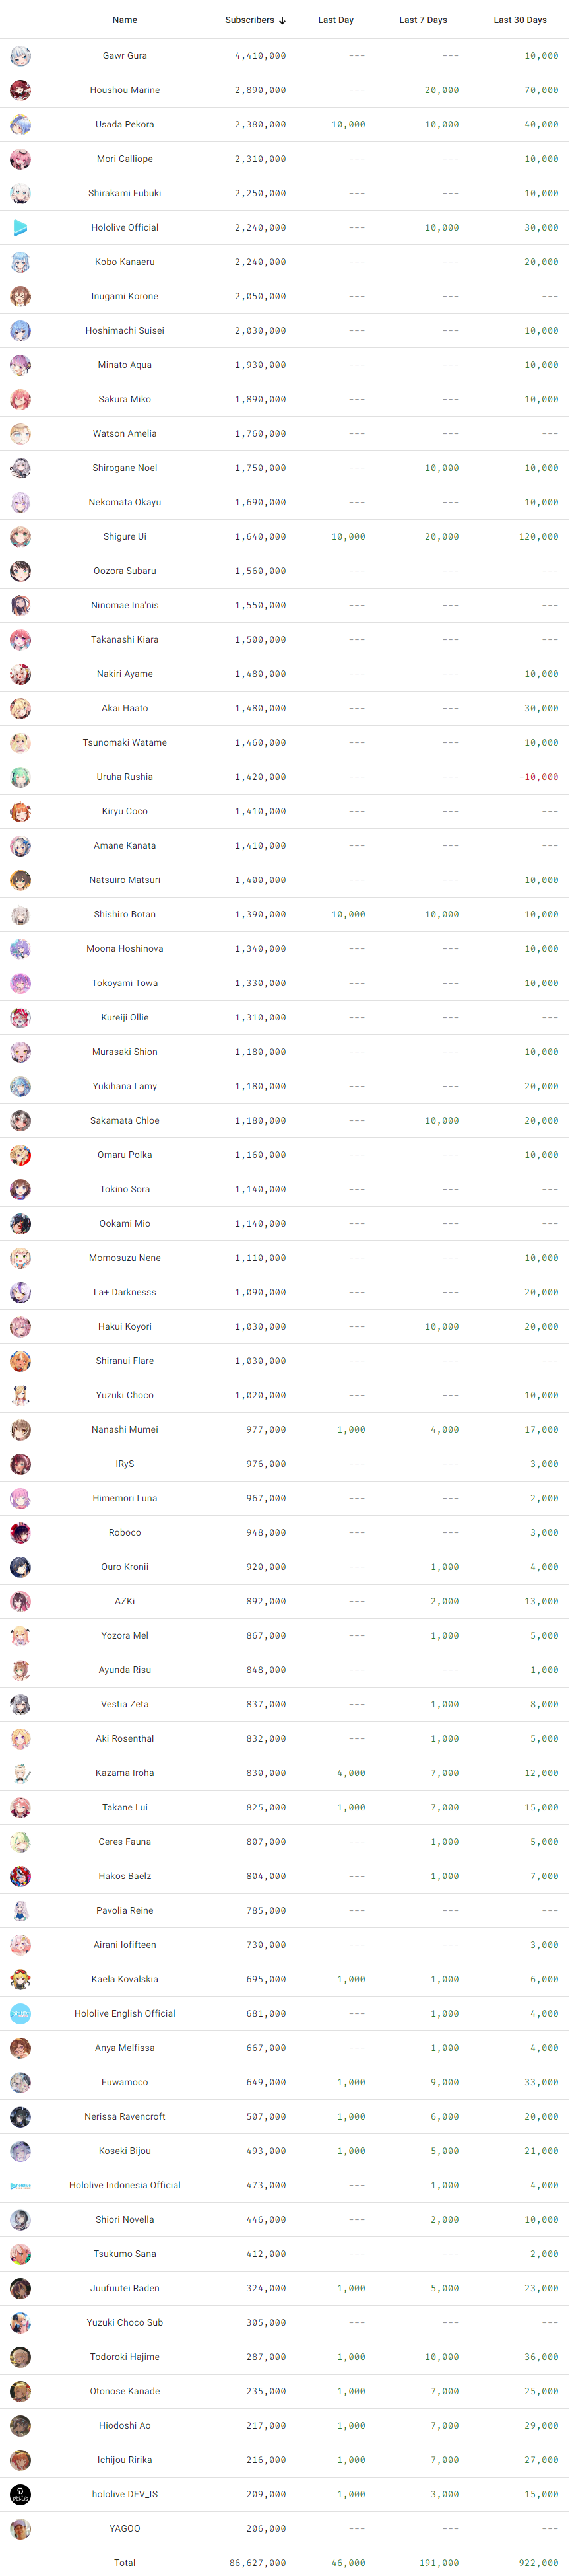Sort table by Last Day column
Viewport: 570px width, 2576px height.
(x=335, y=20)
